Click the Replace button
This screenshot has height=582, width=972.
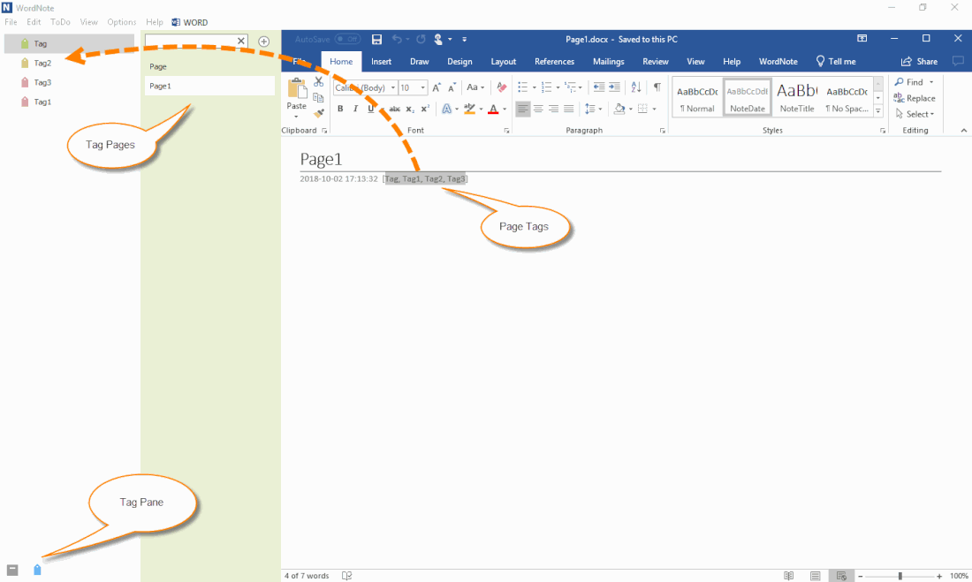pos(915,98)
